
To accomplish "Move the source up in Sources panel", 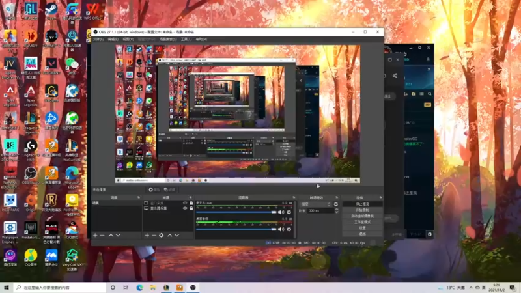I will (x=170, y=235).
